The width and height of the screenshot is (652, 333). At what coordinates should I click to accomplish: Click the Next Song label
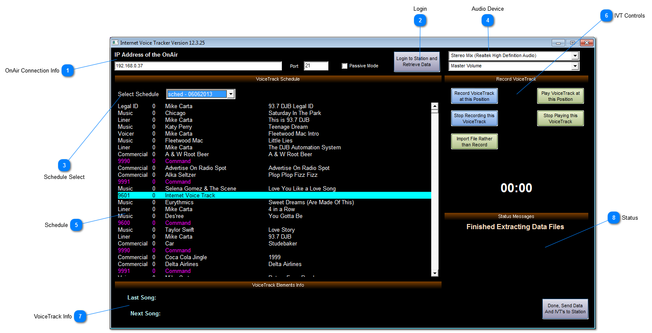[145, 314]
